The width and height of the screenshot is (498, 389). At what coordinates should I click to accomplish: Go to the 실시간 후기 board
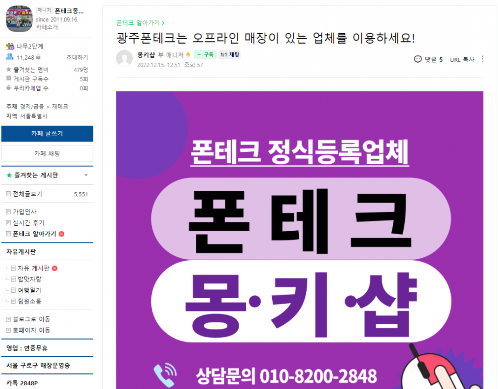(28, 223)
